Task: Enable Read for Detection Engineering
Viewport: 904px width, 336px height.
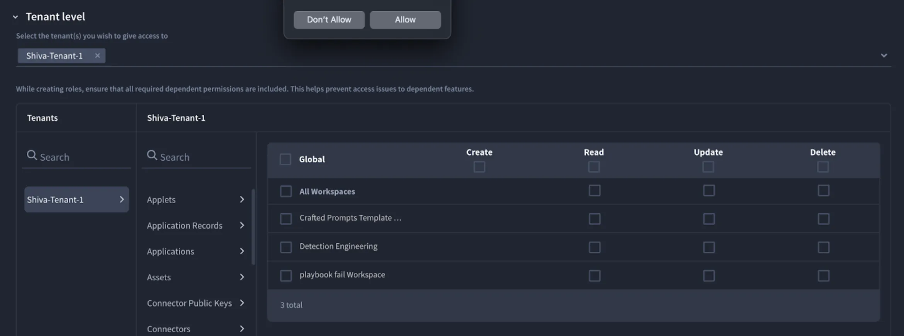Action: [594, 247]
